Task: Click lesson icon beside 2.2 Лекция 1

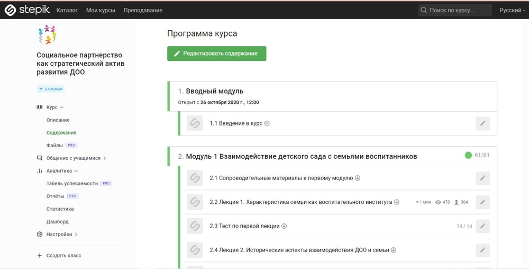Action: point(195,202)
